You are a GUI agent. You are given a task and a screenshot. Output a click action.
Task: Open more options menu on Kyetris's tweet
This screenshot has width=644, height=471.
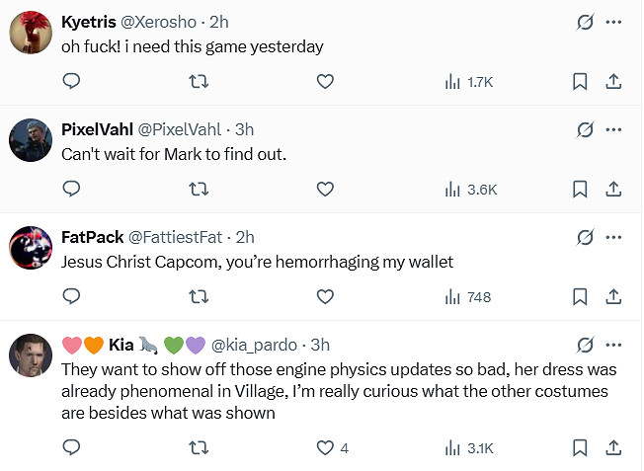point(613,22)
